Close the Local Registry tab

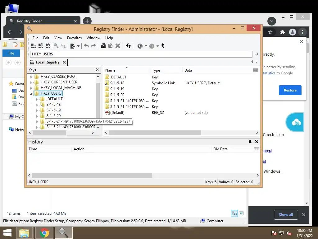pyautogui.click(x=64, y=62)
